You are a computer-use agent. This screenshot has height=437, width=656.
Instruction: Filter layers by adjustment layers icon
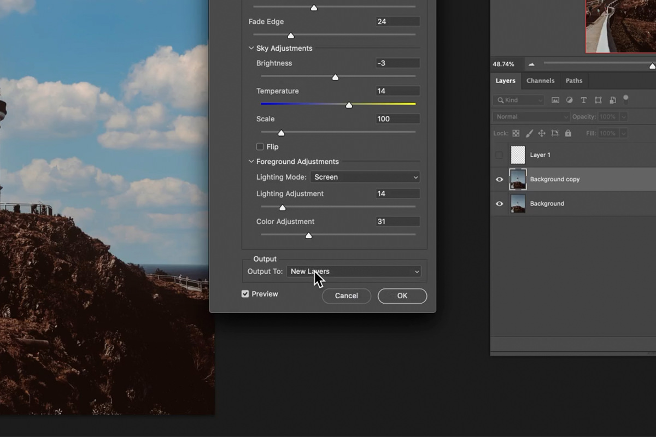[570, 100]
